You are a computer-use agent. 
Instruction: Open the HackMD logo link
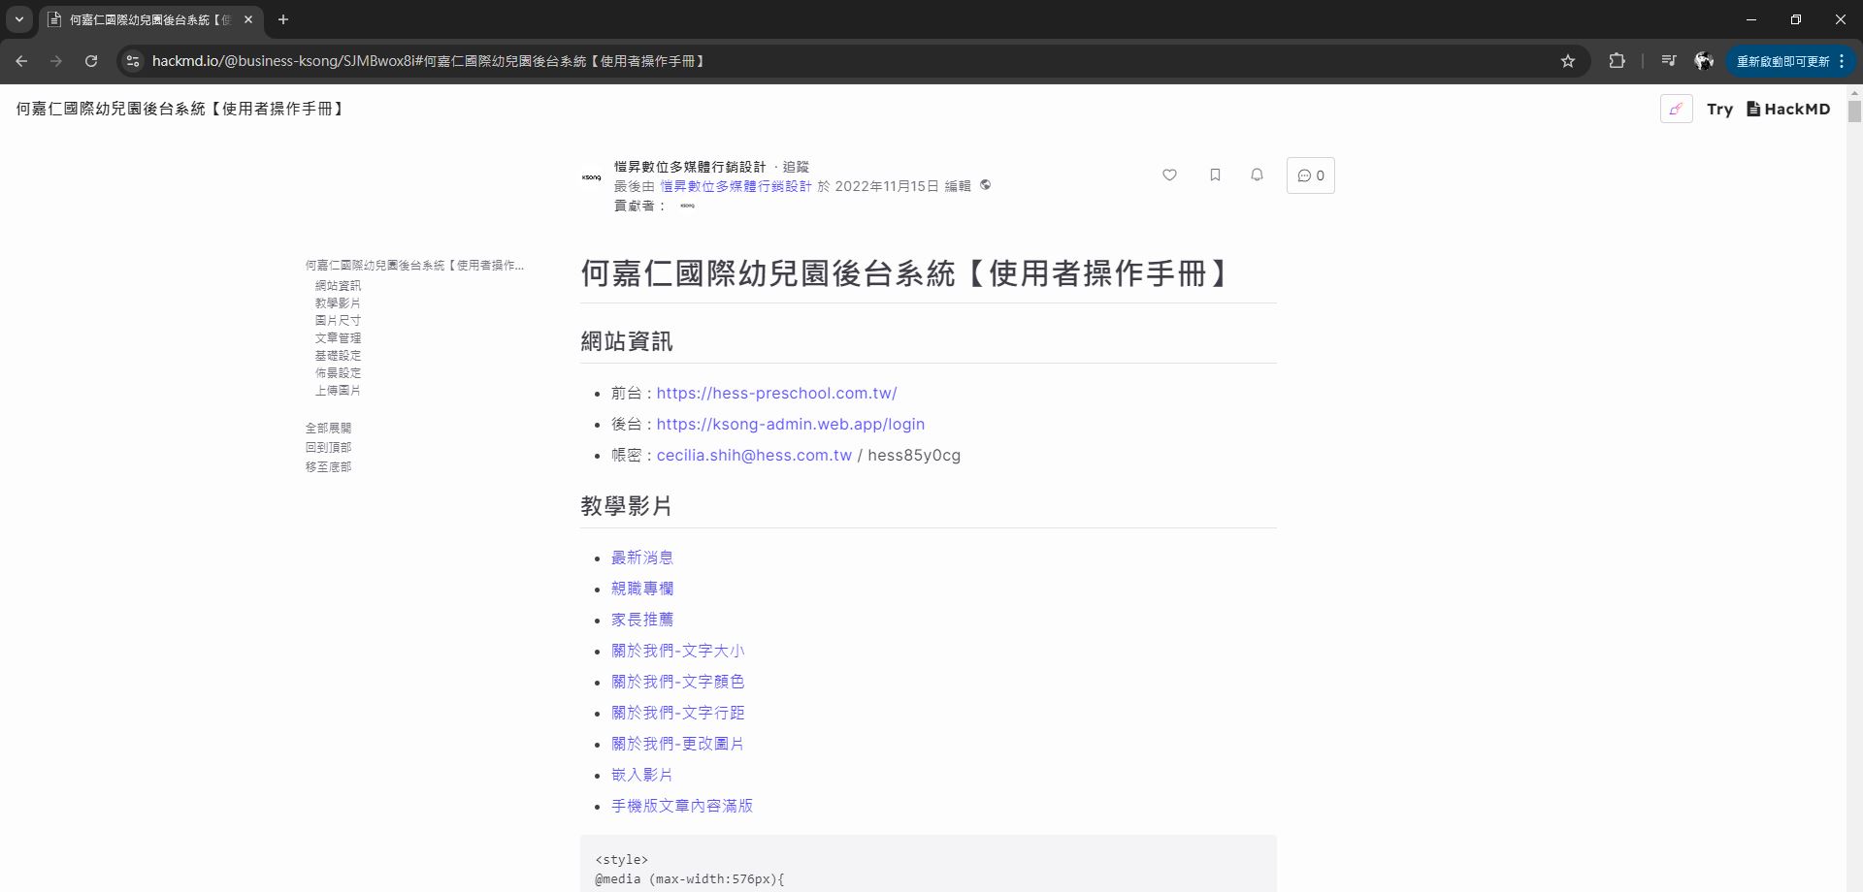tap(1788, 109)
